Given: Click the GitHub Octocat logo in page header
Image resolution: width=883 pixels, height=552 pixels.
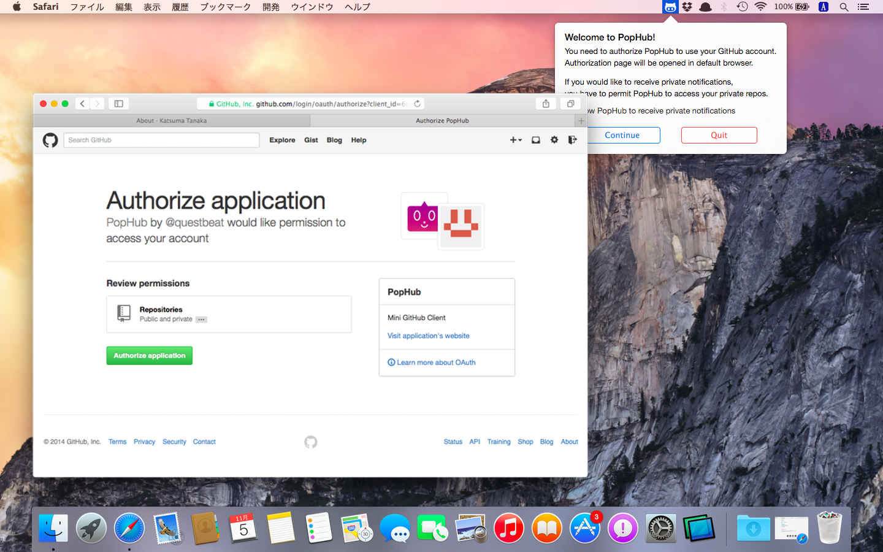Looking at the screenshot, I should pos(50,140).
